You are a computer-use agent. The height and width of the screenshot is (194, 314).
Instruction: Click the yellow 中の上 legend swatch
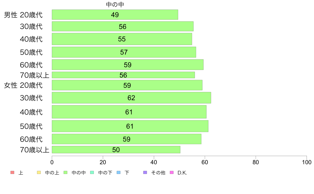click(x=39, y=172)
